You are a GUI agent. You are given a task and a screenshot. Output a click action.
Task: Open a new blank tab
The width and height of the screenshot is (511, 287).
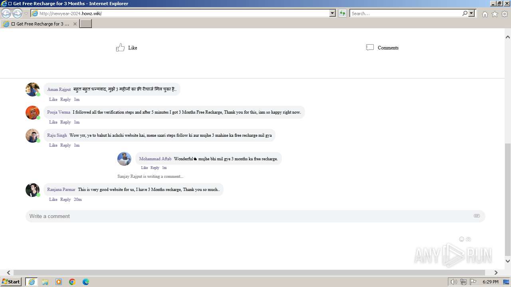[86, 24]
